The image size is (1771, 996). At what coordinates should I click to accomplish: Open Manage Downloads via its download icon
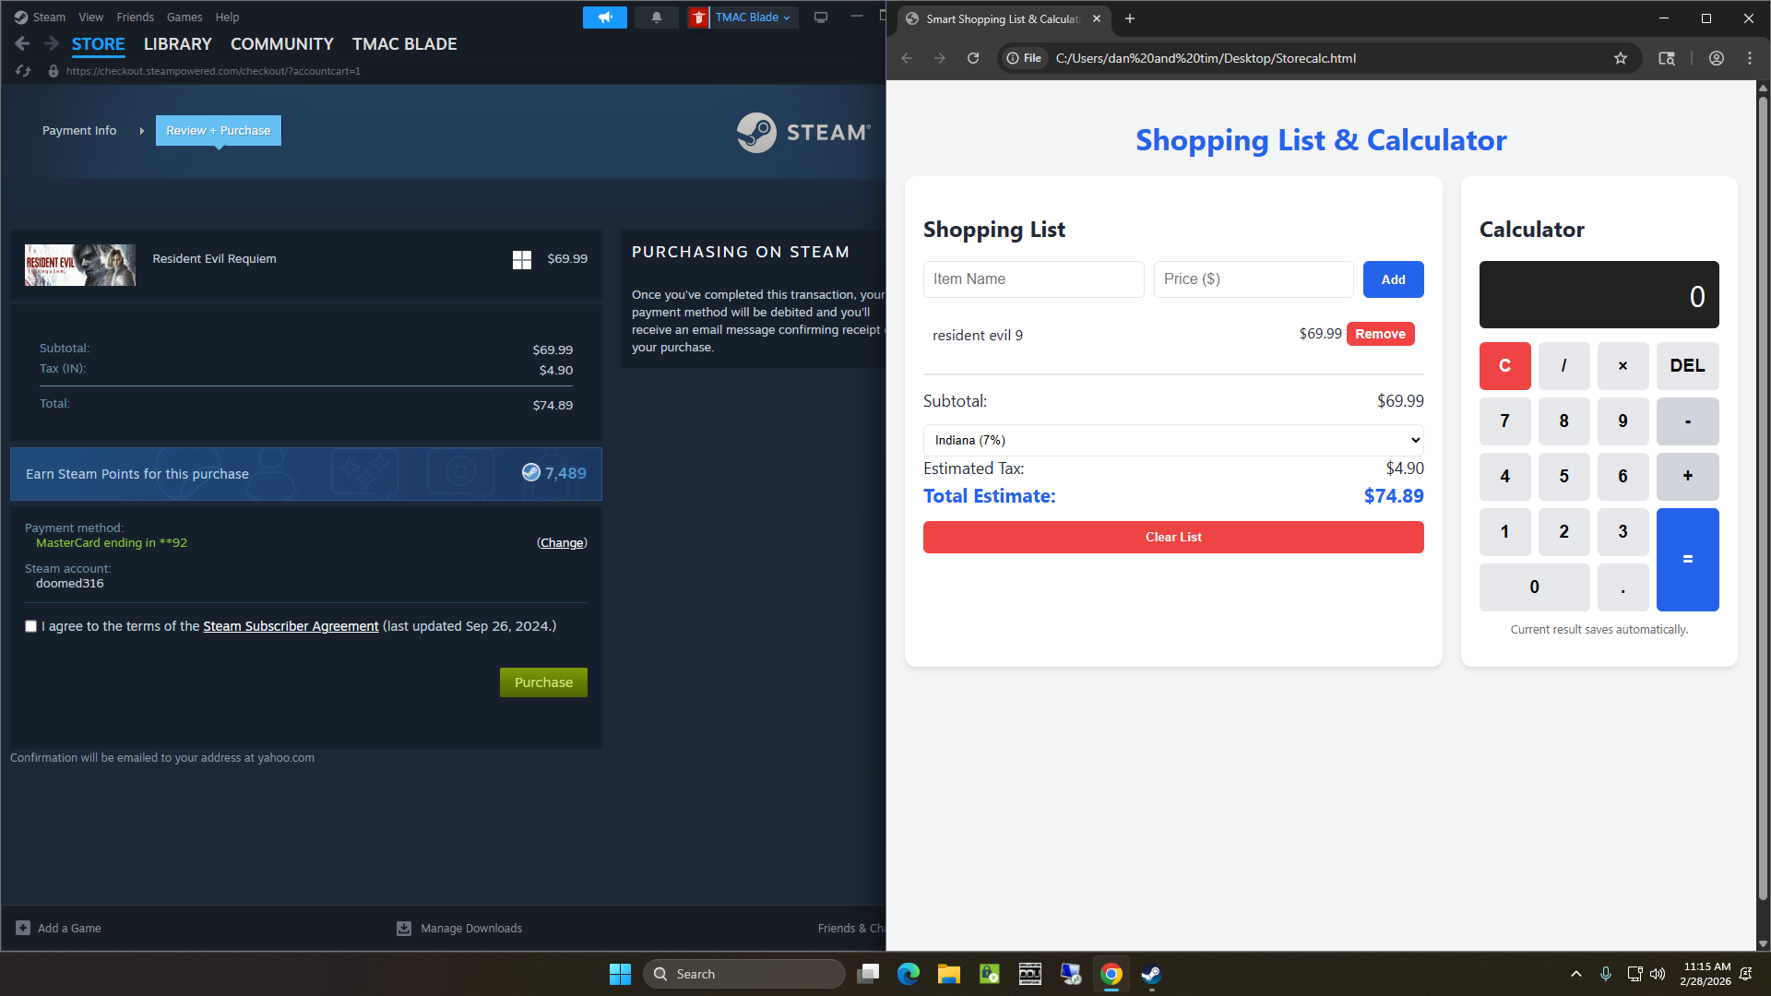click(404, 928)
